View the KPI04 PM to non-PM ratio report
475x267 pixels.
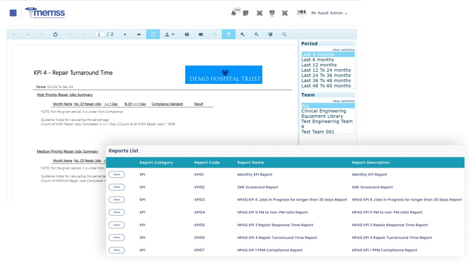click(117, 212)
